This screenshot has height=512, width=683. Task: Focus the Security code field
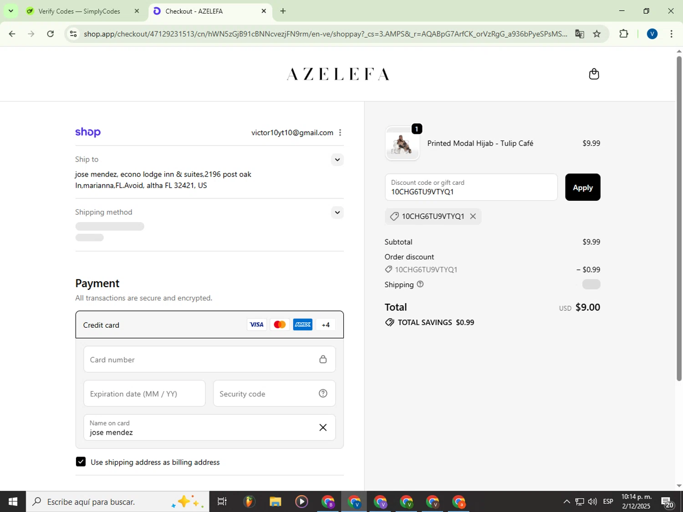(274, 394)
